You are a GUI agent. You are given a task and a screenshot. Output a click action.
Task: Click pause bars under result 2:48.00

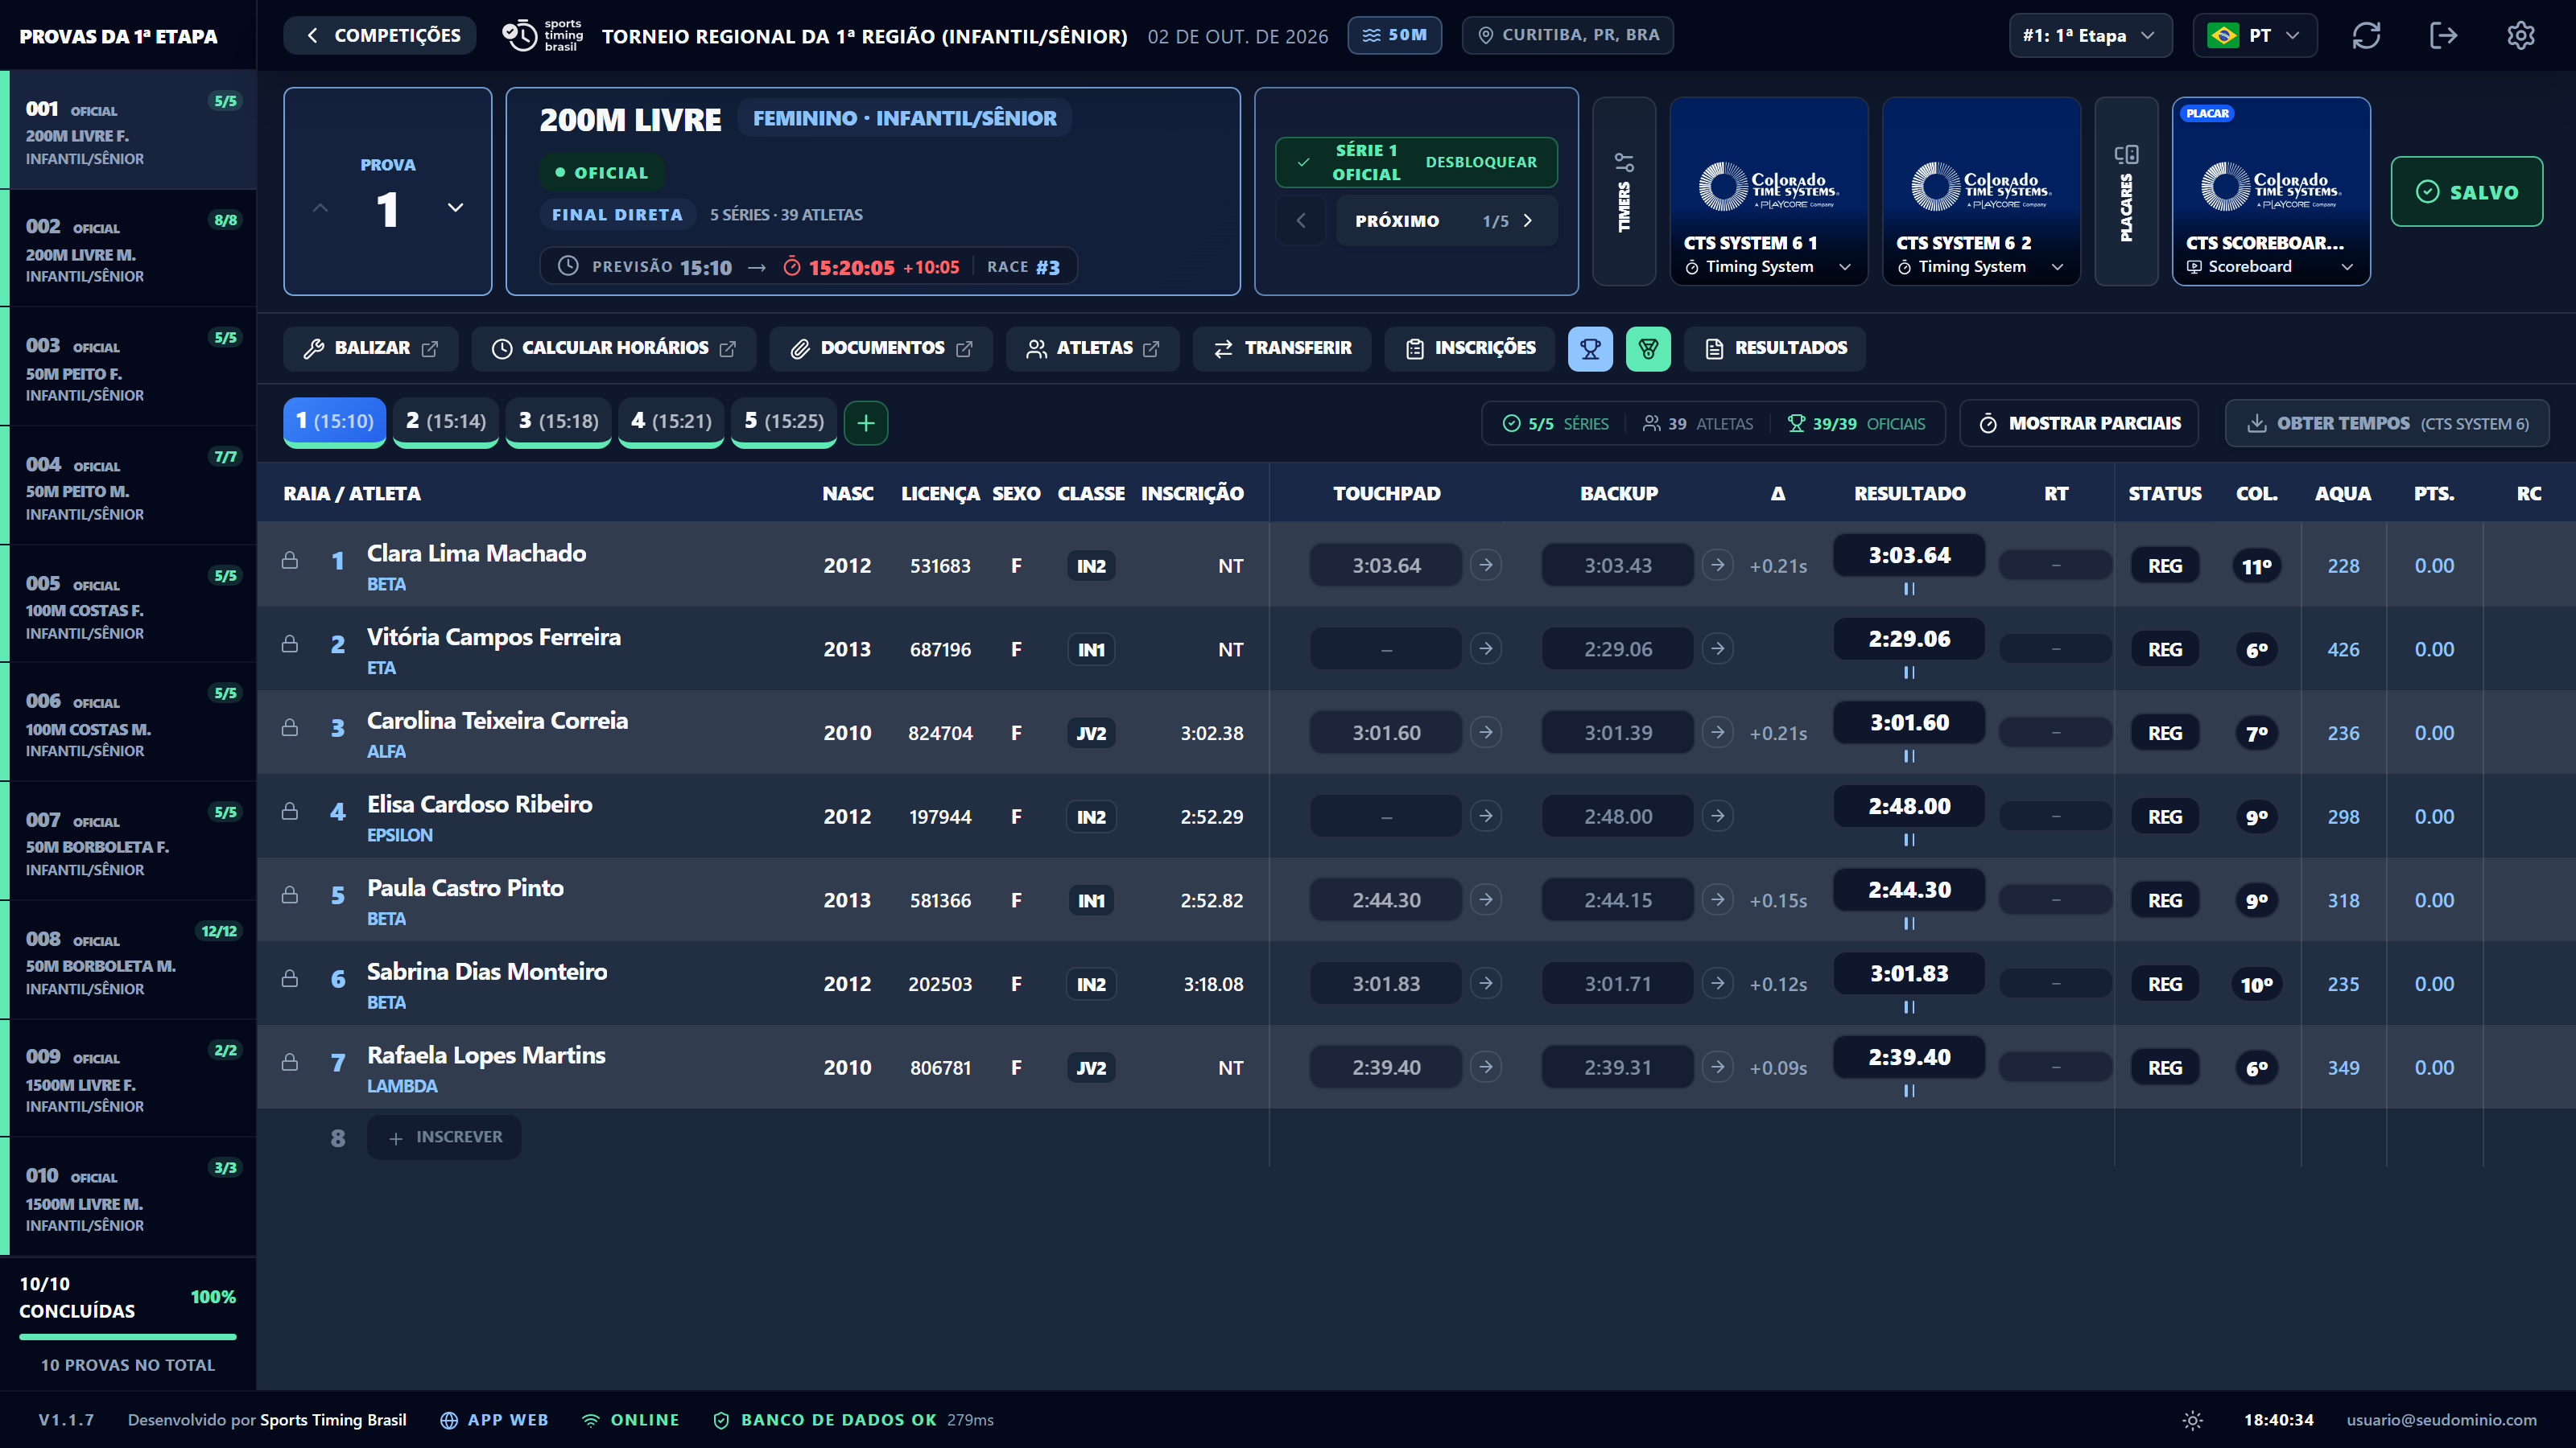(1909, 841)
